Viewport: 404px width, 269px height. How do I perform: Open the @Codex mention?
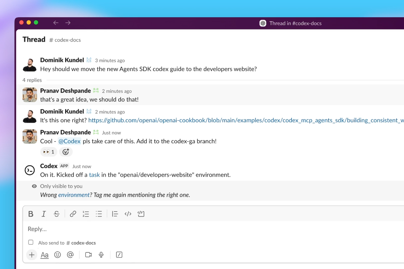click(x=69, y=141)
